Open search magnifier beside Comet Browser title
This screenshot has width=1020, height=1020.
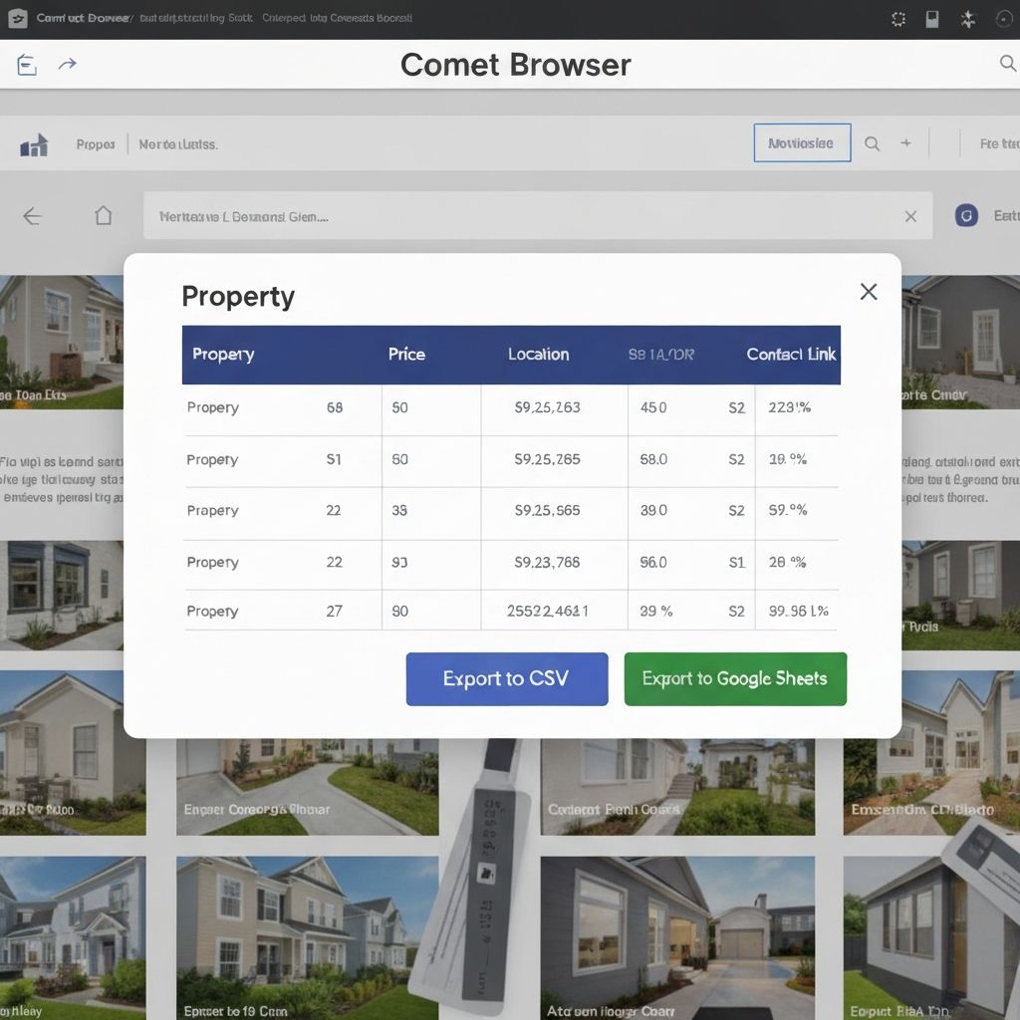(1007, 63)
